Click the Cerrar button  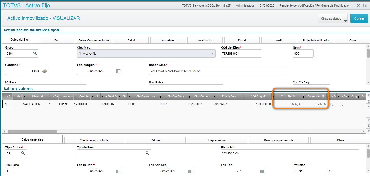359,19
